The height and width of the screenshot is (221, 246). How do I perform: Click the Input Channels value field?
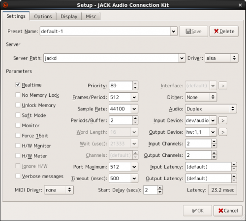point(198,144)
